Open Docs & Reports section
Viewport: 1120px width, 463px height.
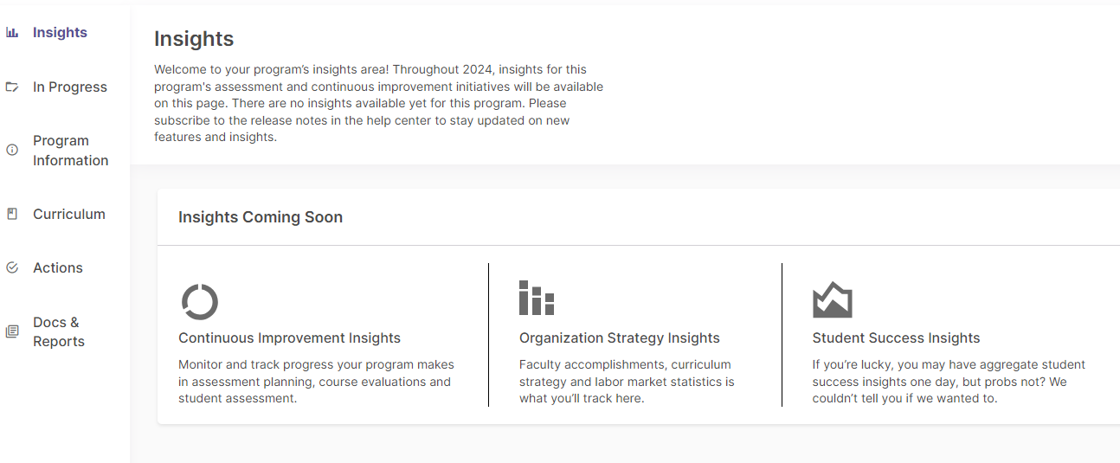[x=59, y=331]
